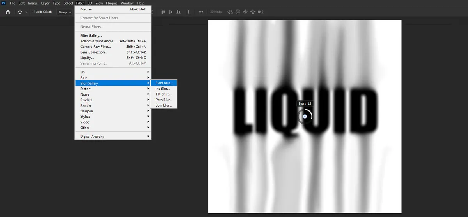The width and height of the screenshot is (468, 217).
Task: Expand the 3D filter submenu
Action: point(113,72)
